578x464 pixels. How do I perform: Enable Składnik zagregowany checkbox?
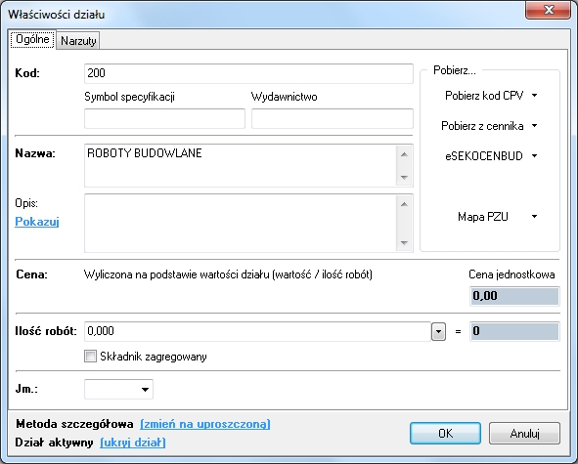click(90, 357)
